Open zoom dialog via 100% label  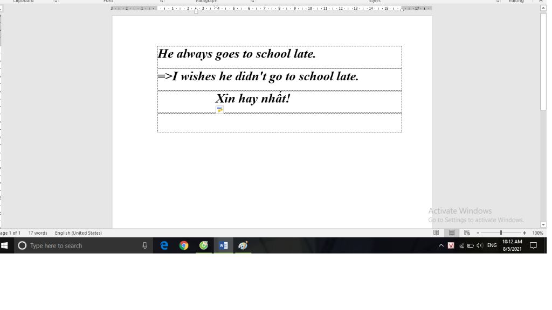click(x=537, y=233)
